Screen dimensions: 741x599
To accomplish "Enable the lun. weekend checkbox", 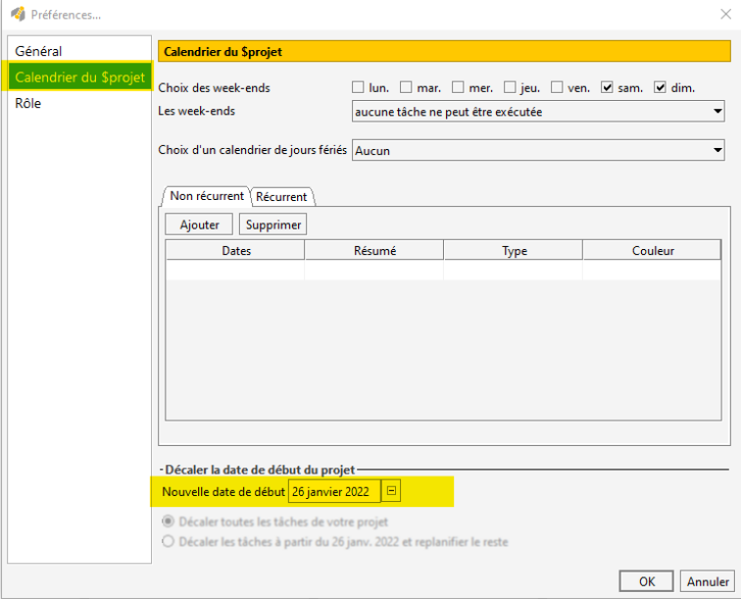I will click(359, 88).
